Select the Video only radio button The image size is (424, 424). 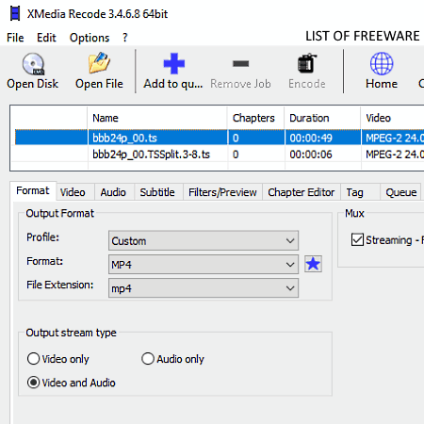tap(33, 359)
